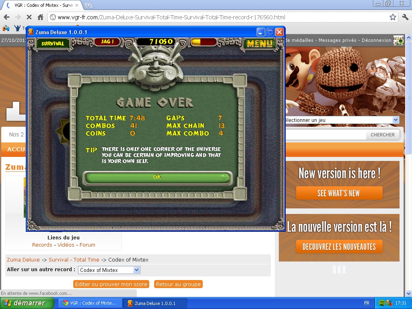Go to the browser home page icon
Viewport: 412px width, 309px height.
click(40, 17)
